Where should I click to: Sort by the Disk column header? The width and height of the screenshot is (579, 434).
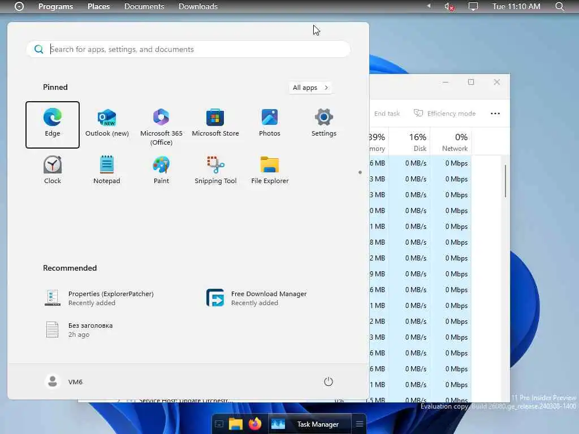coord(411,142)
